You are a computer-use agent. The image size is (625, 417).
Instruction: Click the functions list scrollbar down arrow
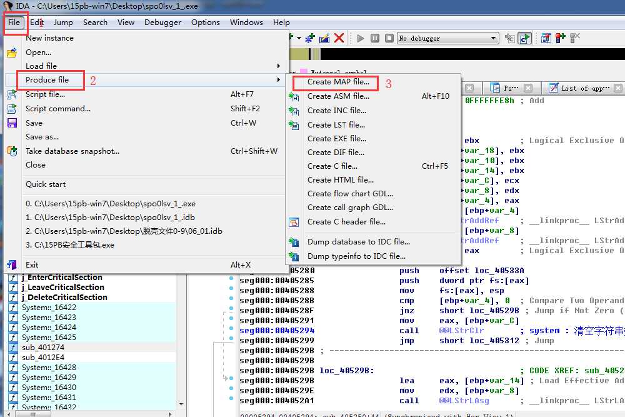tap(181, 404)
